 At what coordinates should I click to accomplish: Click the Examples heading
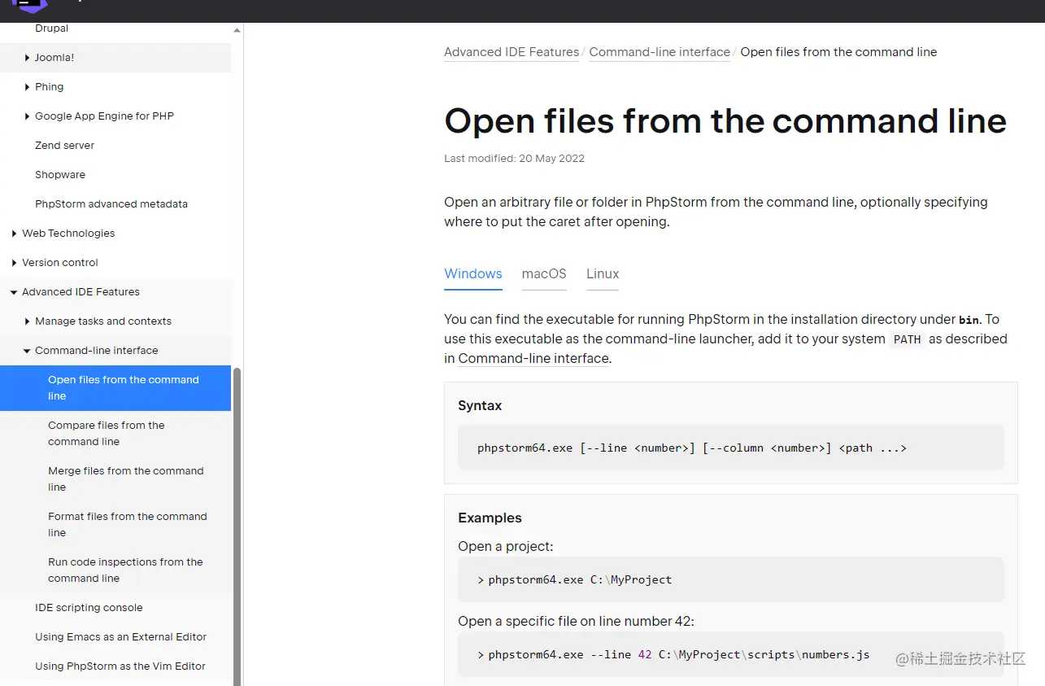click(x=490, y=518)
